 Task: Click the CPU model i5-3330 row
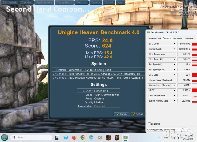(x=98, y=74)
